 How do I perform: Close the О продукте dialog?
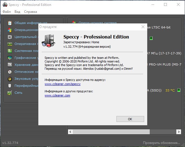[x=143, y=27]
